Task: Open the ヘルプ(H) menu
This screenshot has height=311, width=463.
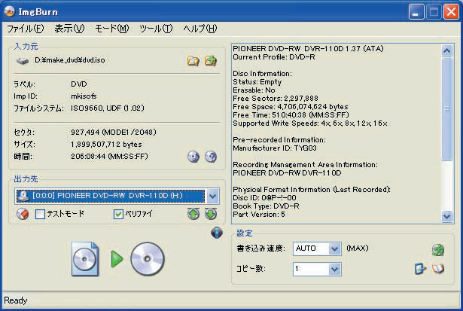Action: click(200, 29)
